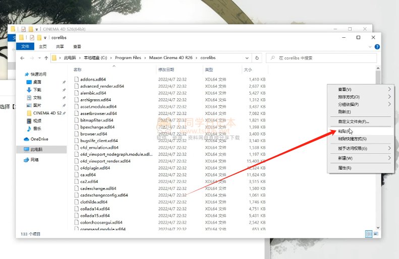Switch to large icons view in status bar
The height and width of the screenshot is (259, 399).
[x=375, y=234]
